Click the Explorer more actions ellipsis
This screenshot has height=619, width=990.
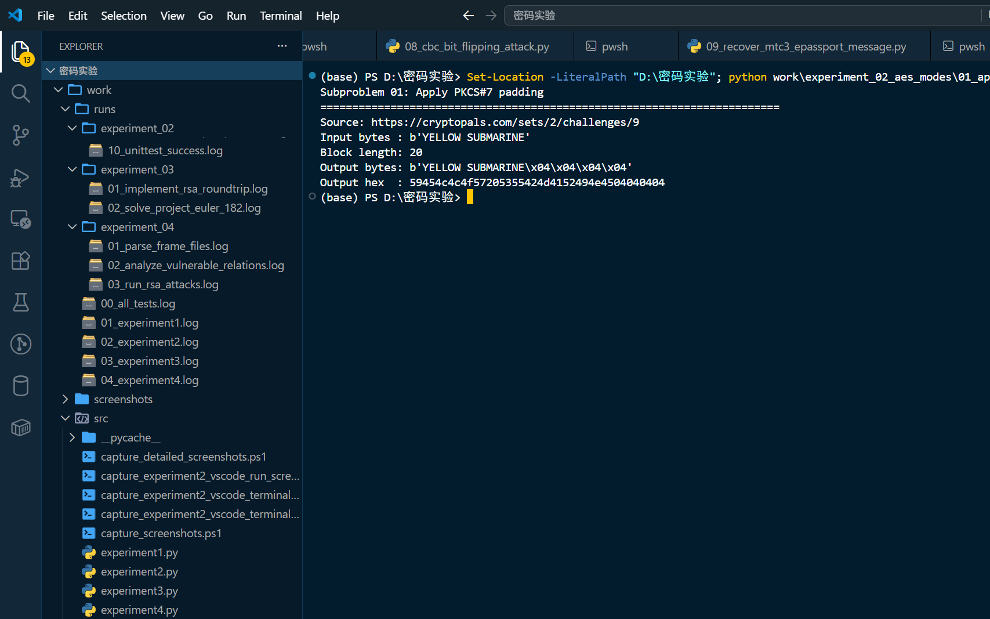[x=282, y=46]
